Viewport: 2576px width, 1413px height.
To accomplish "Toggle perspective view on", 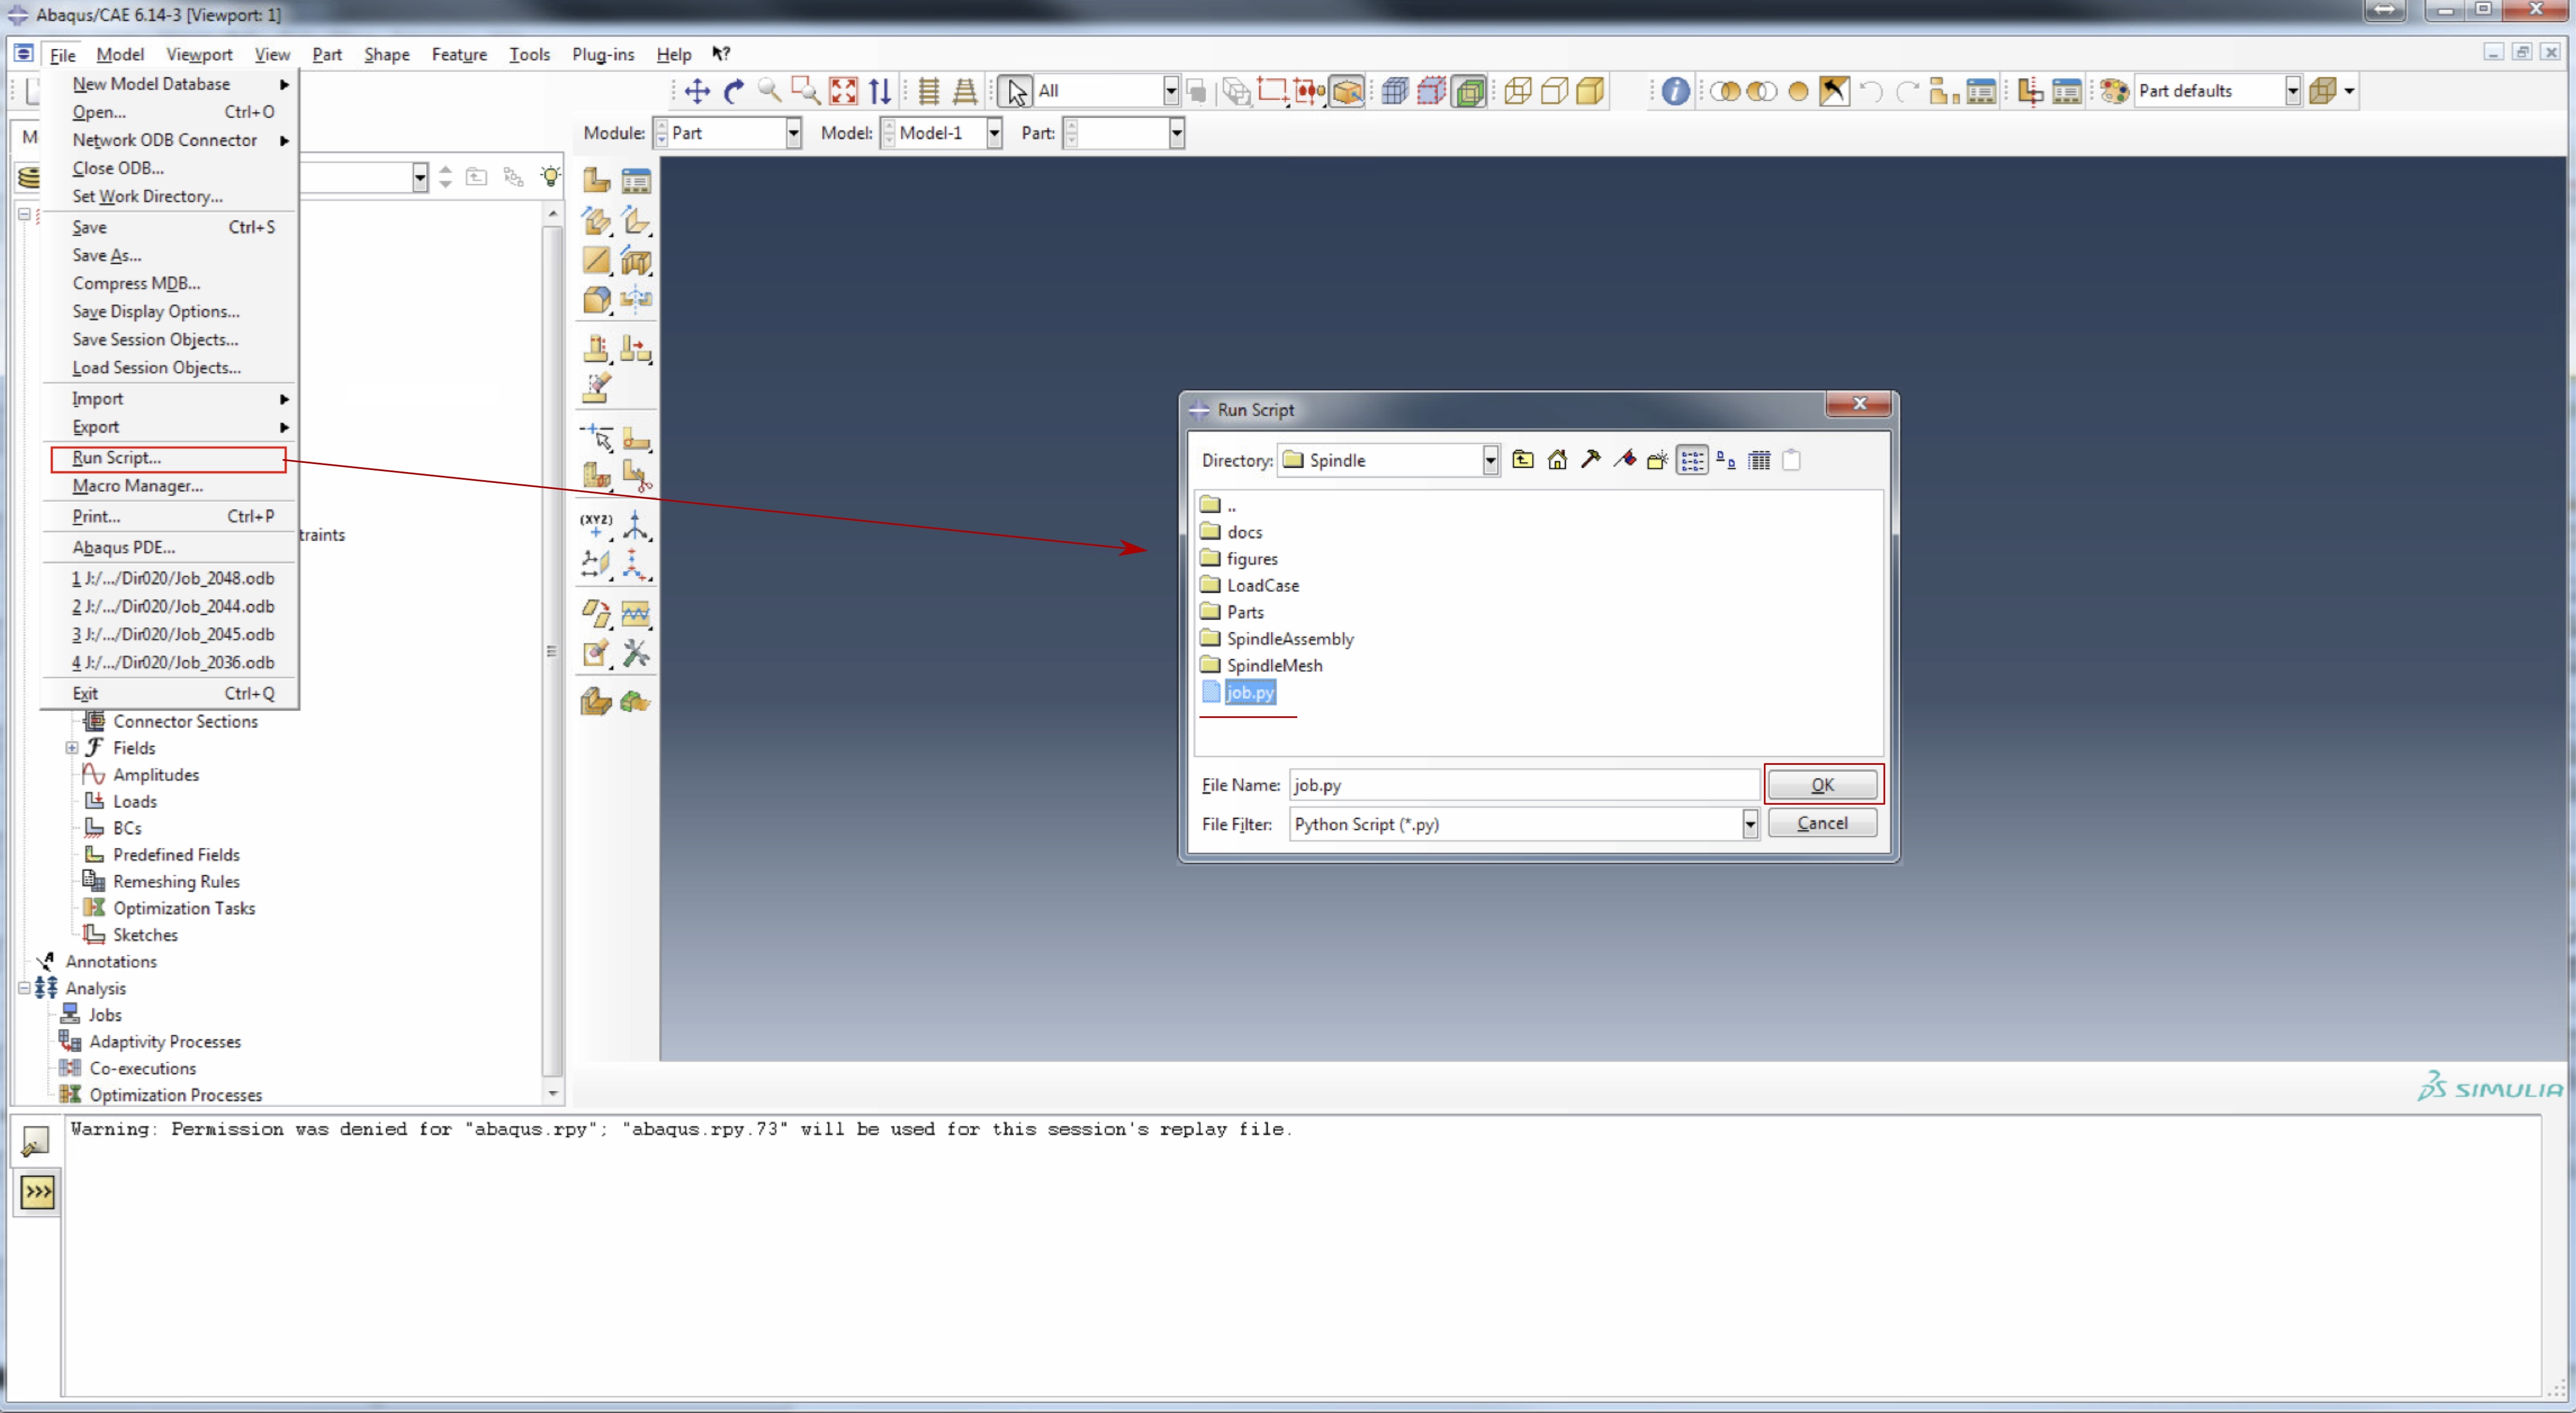I will 964,91.
